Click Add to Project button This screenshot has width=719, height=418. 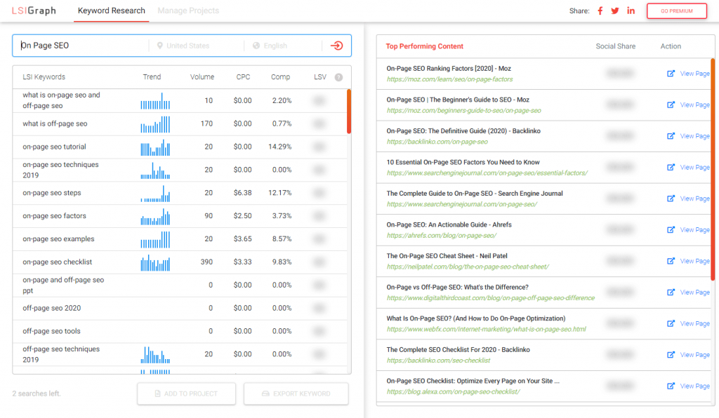coord(187,393)
